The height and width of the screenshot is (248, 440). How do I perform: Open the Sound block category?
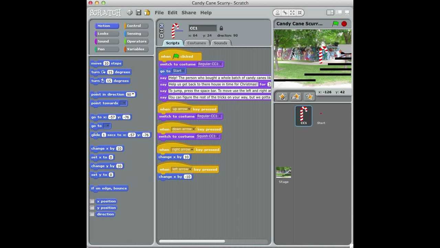click(x=107, y=41)
